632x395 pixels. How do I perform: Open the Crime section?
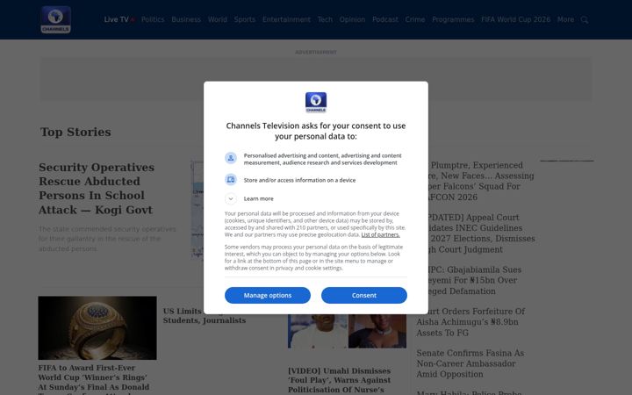[414, 19]
